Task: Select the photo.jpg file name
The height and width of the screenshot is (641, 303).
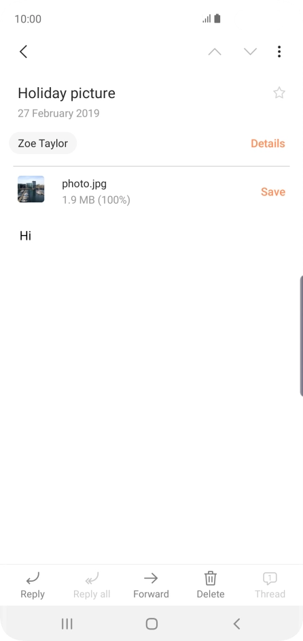Action: pyautogui.click(x=84, y=183)
